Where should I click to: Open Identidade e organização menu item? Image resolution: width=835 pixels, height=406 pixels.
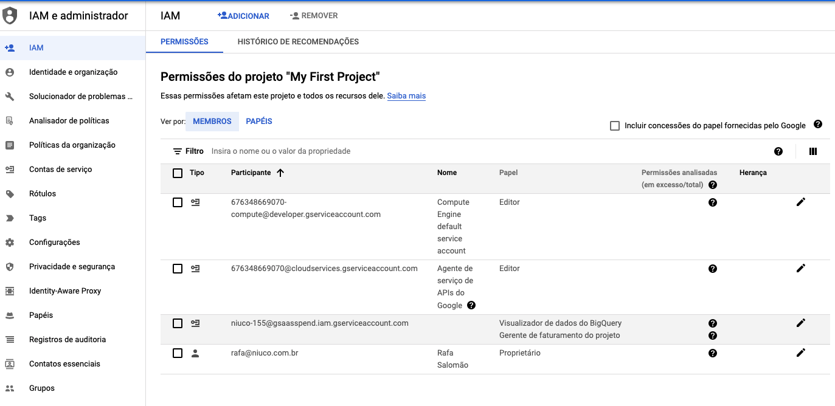tap(73, 72)
